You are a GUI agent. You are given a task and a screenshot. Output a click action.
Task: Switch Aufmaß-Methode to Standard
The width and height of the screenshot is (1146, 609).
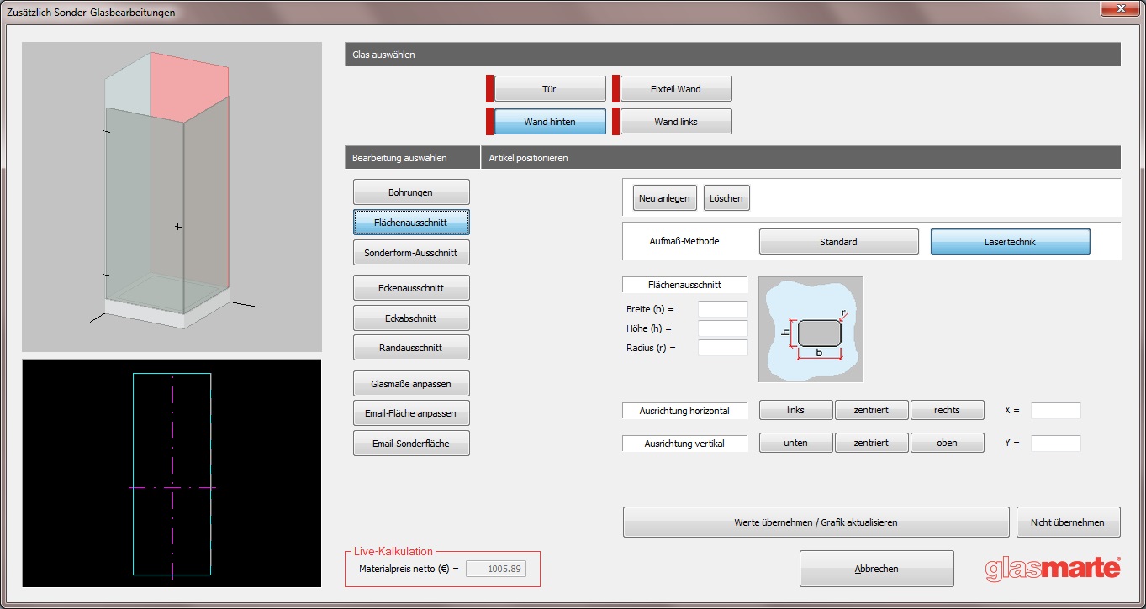838,242
